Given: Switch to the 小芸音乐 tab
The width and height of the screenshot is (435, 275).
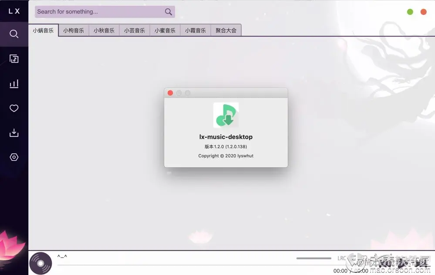Looking at the screenshot, I should pos(135,30).
